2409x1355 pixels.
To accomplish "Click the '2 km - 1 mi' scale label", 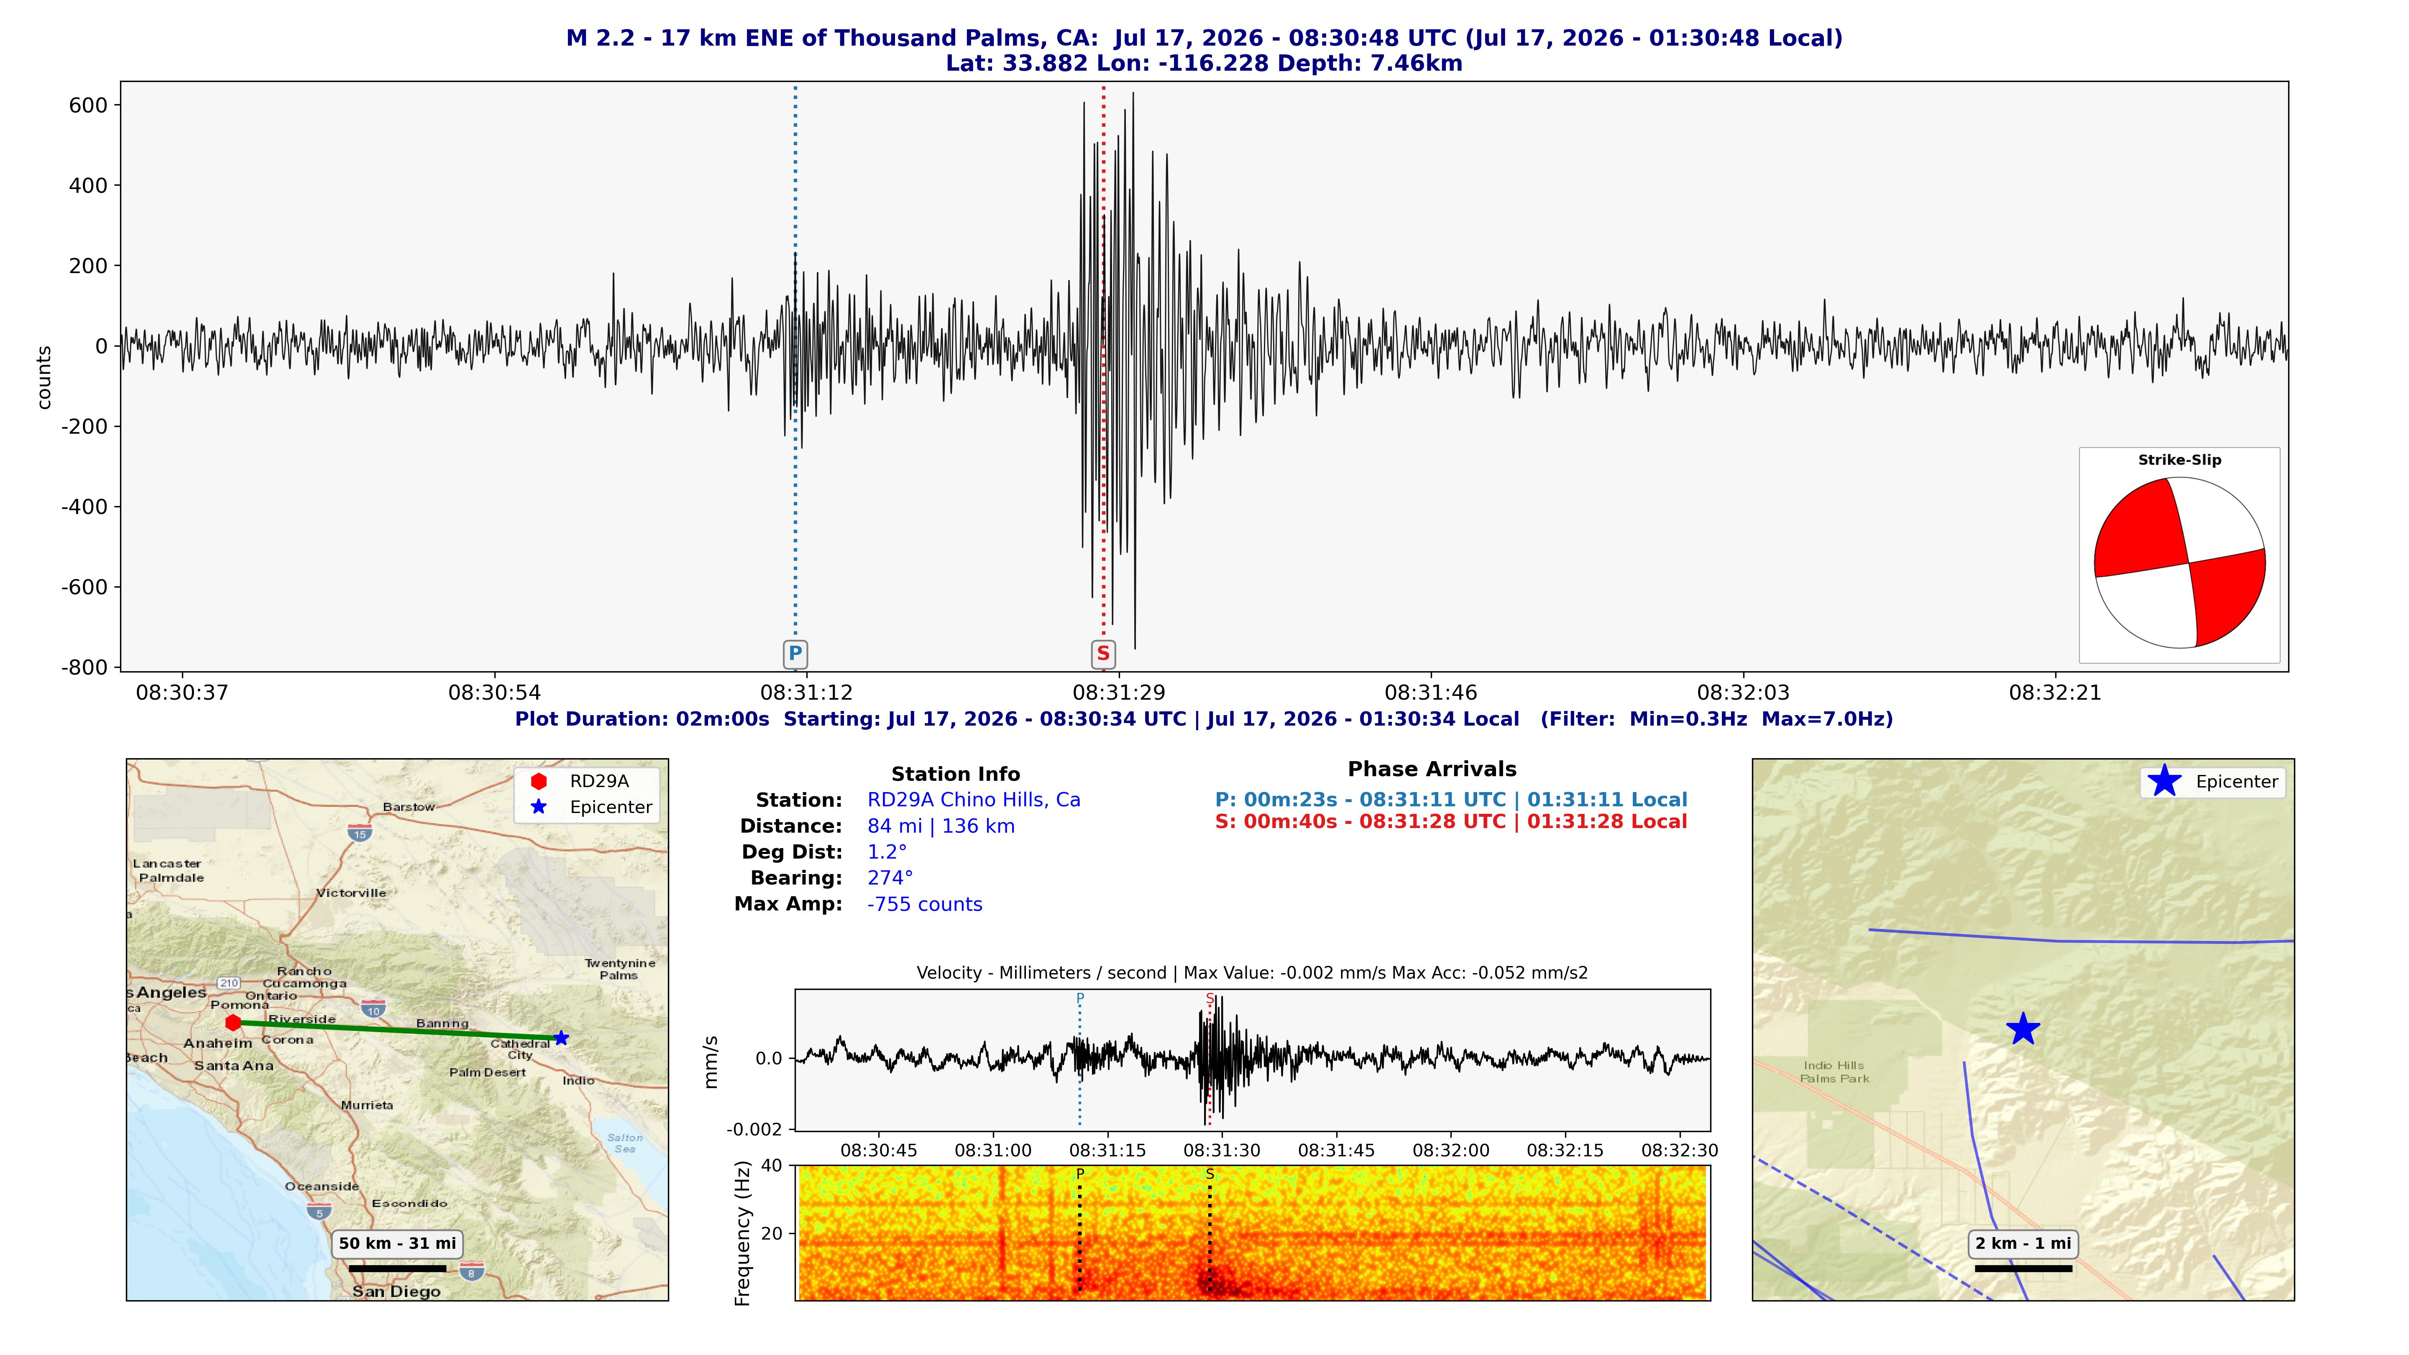I will coord(2024,1244).
